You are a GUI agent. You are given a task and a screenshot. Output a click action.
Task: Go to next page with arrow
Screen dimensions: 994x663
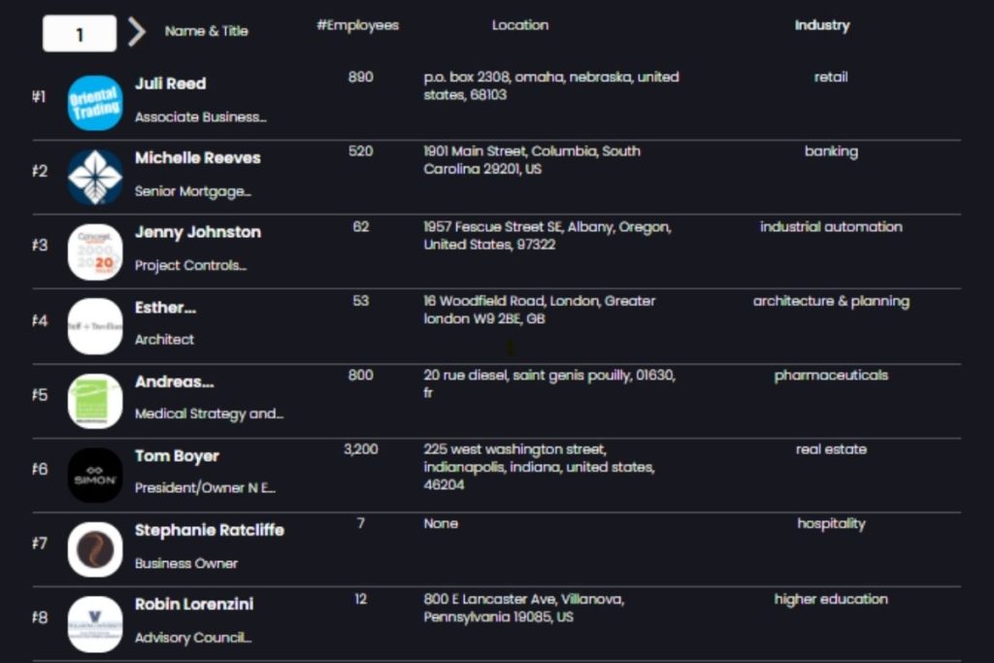[137, 32]
